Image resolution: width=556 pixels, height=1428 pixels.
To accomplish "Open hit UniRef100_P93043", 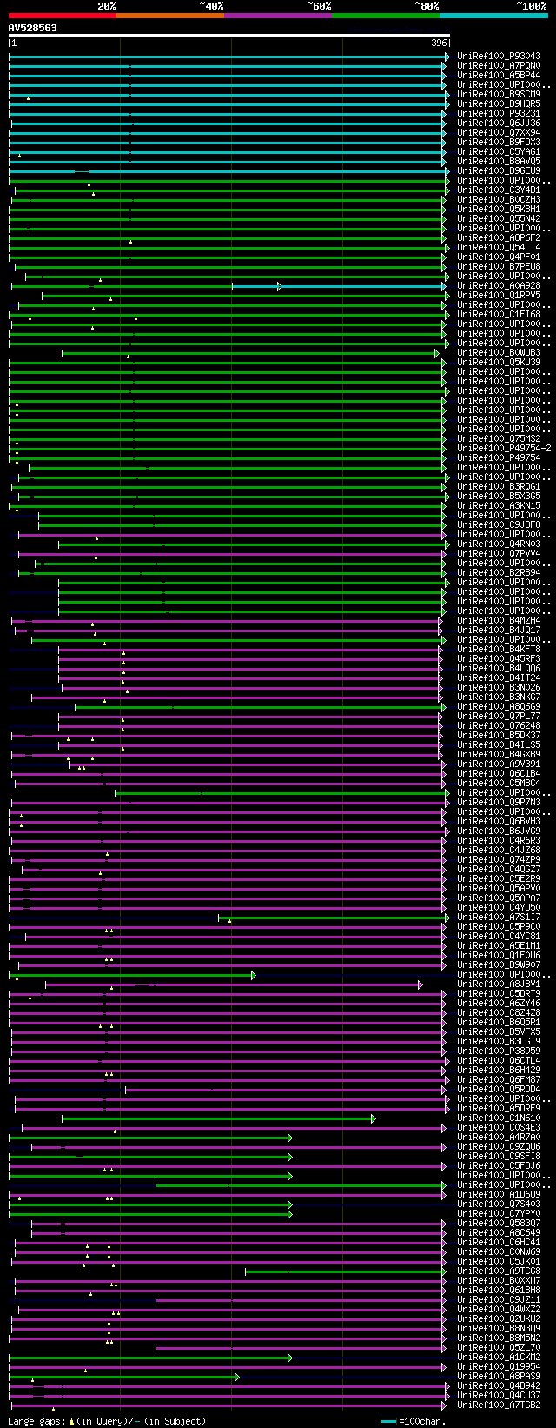I will 499,57.
